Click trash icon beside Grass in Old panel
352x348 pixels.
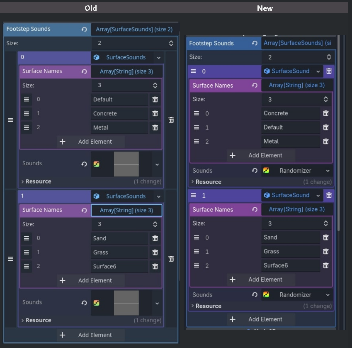tap(155, 252)
